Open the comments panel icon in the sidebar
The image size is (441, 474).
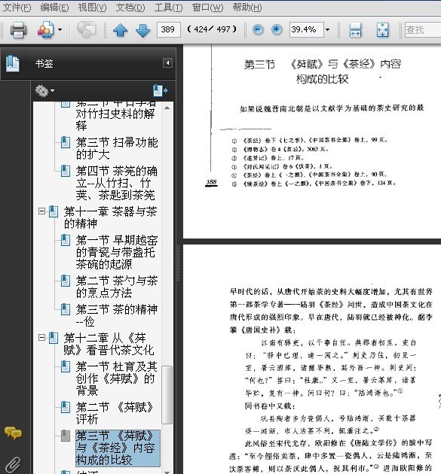click(x=13, y=433)
